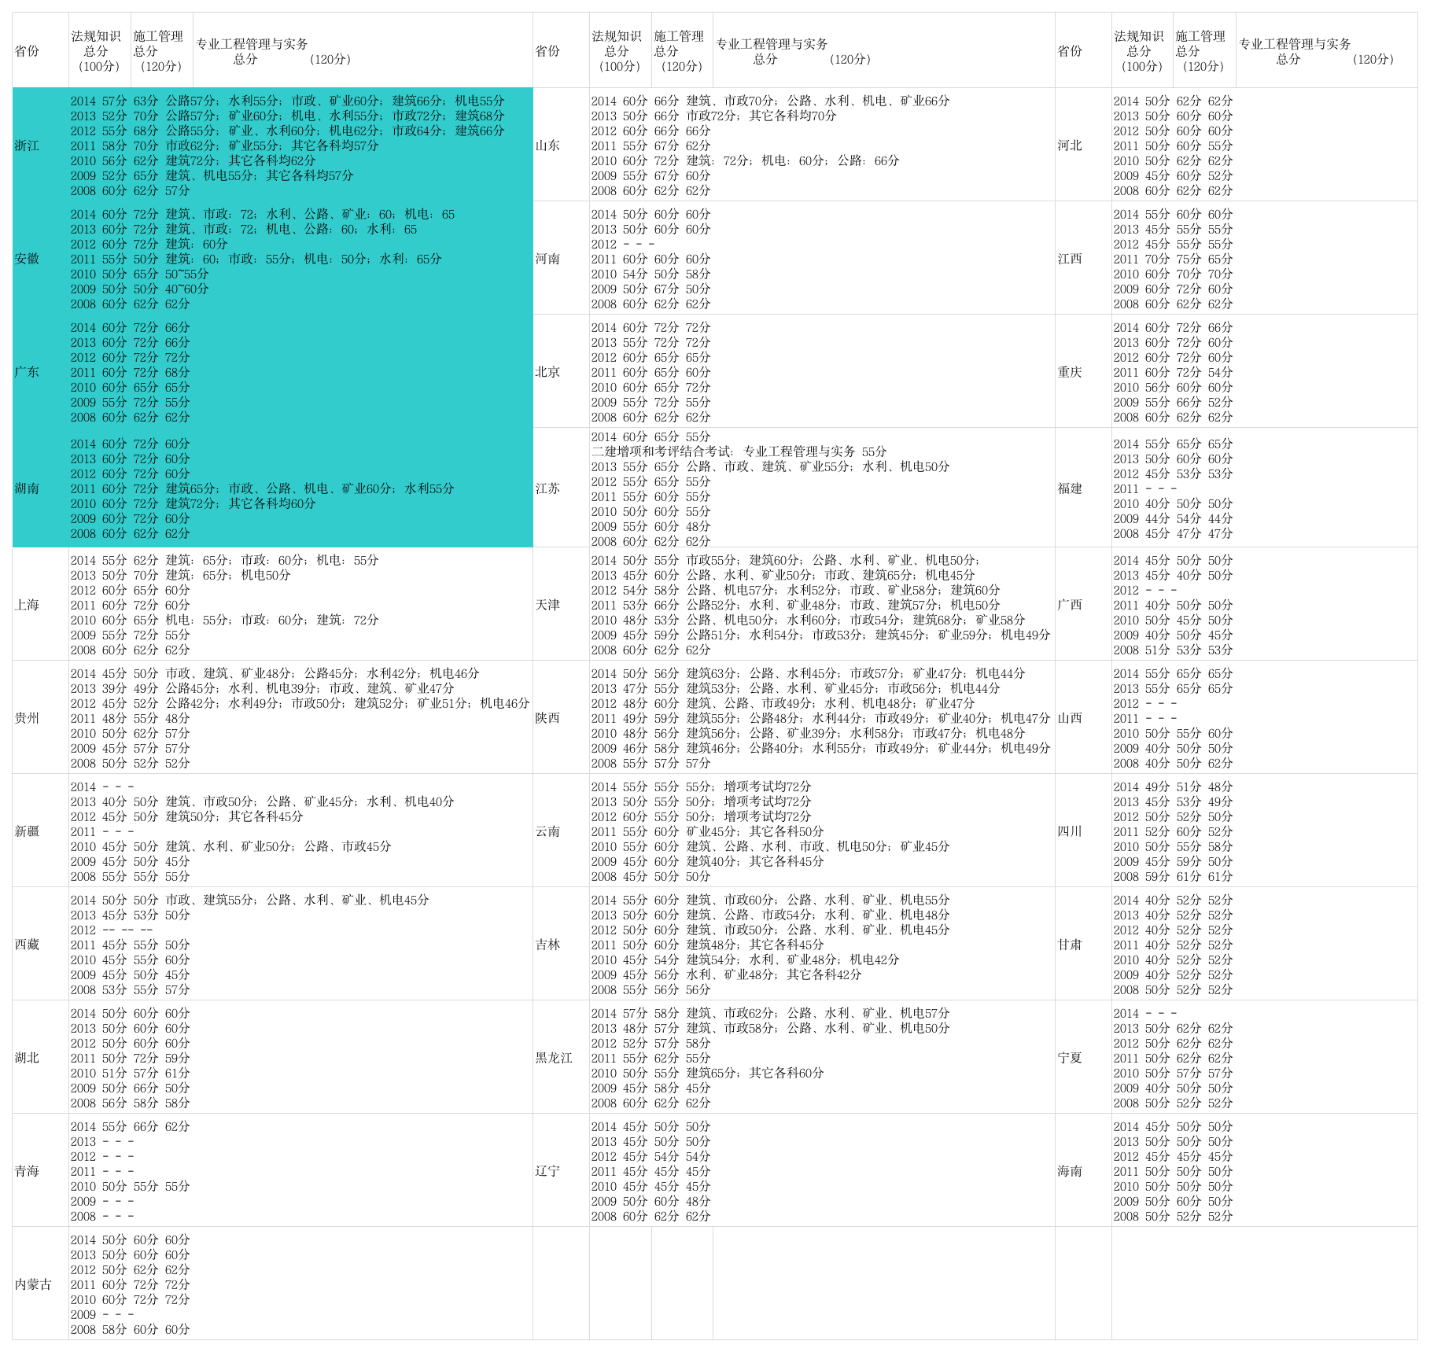Click 山东 2013 line '市政72分；其它各科均70分'
This screenshot has height=1352, width=1430.
(x=714, y=116)
